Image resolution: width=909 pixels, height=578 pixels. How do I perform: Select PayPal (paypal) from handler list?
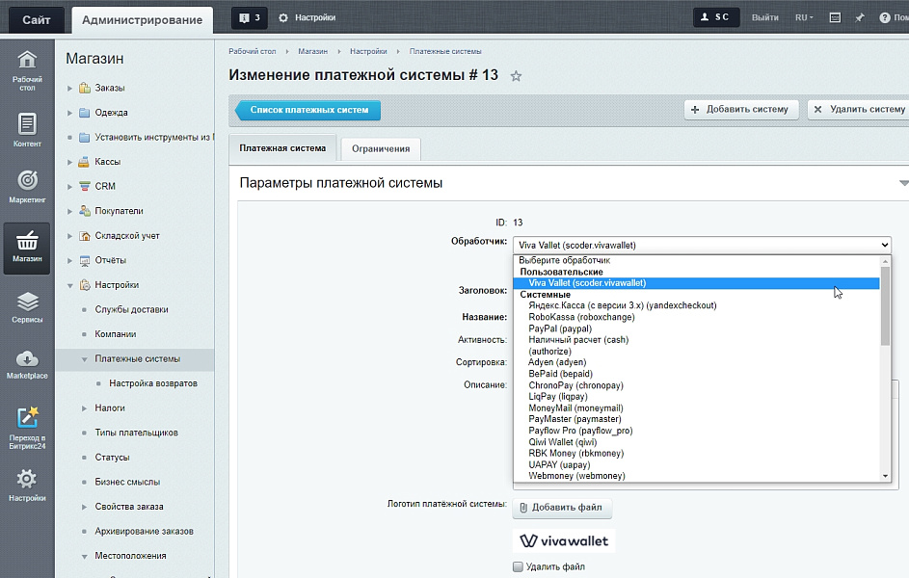point(560,328)
